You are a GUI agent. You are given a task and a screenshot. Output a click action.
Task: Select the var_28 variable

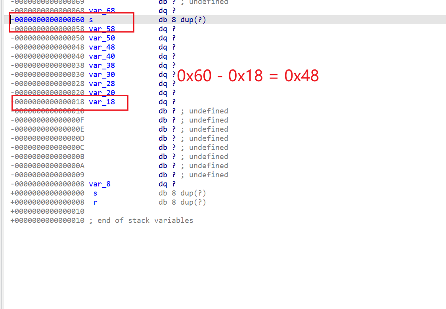[x=102, y=84]
